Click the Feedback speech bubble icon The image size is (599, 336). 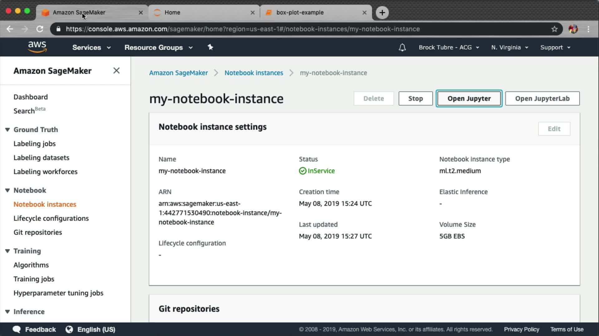pos(17,329)
